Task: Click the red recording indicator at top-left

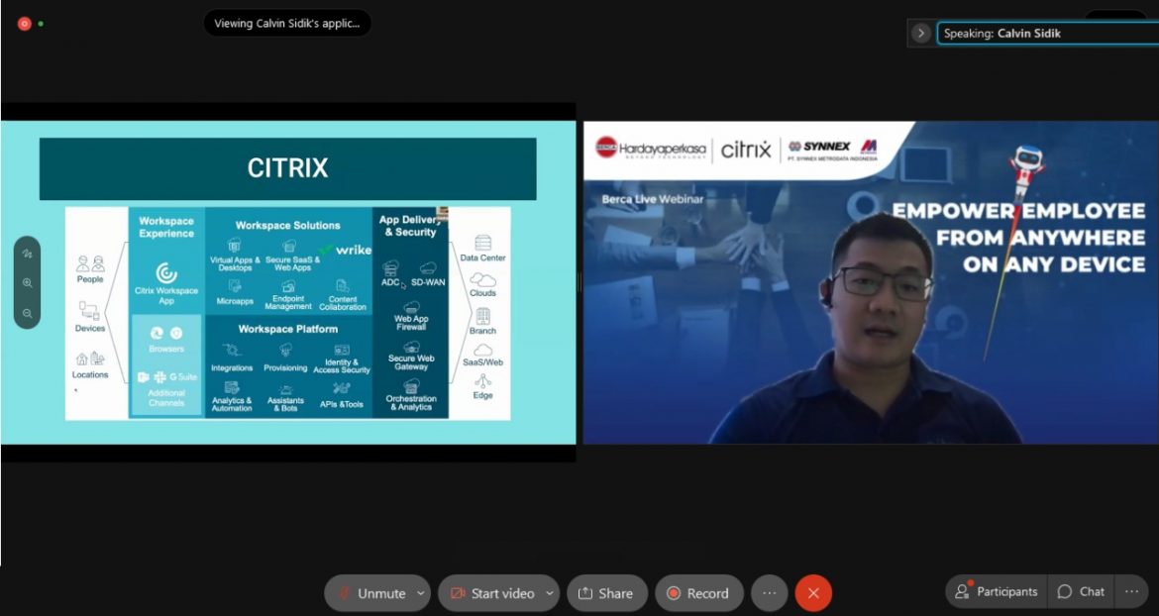Action: click(x=24, y=24)
